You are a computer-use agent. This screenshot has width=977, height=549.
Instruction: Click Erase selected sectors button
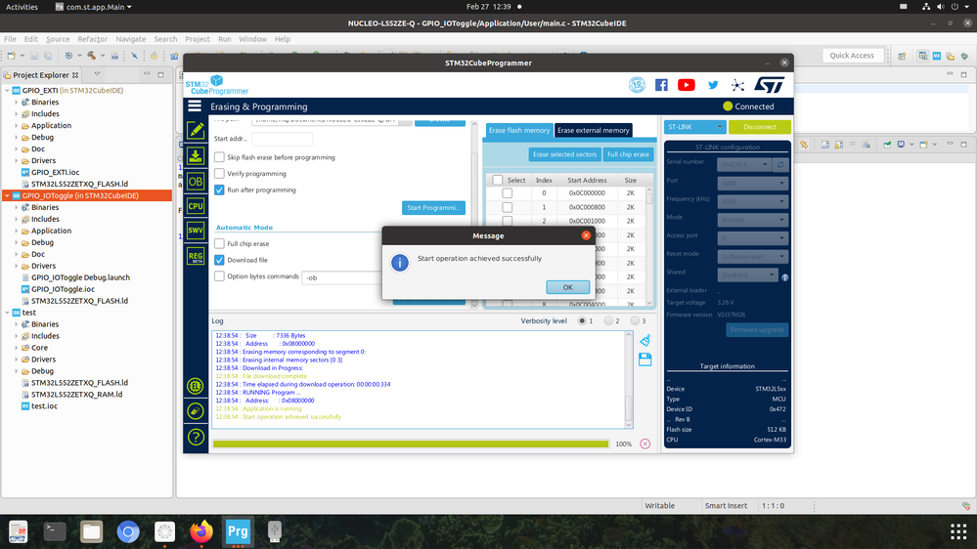[x=564, y=154]
